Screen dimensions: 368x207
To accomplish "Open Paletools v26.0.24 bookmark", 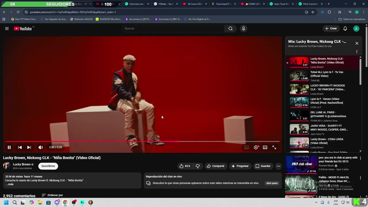I will click(81, 19).
